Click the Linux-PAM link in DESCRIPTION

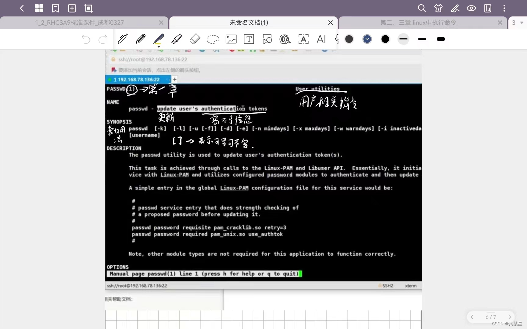(174, 175)
